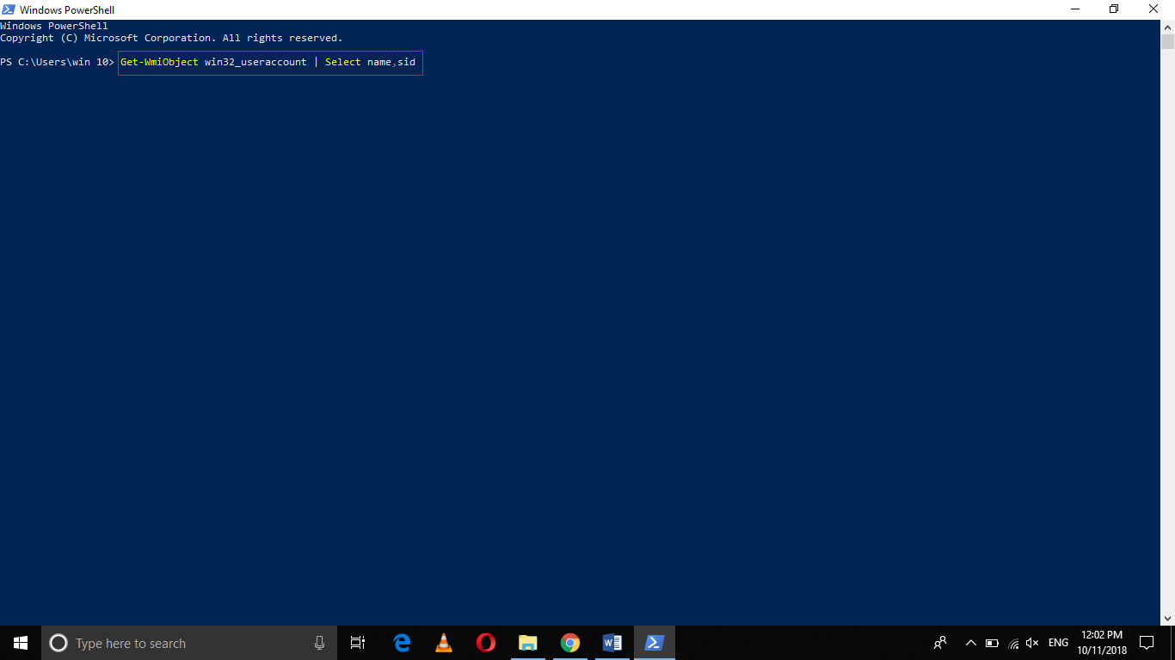The width and height of the screenshot is (1175, 660).
Task: Open the Opera browser from the taskbar
Action: point(485,642)
